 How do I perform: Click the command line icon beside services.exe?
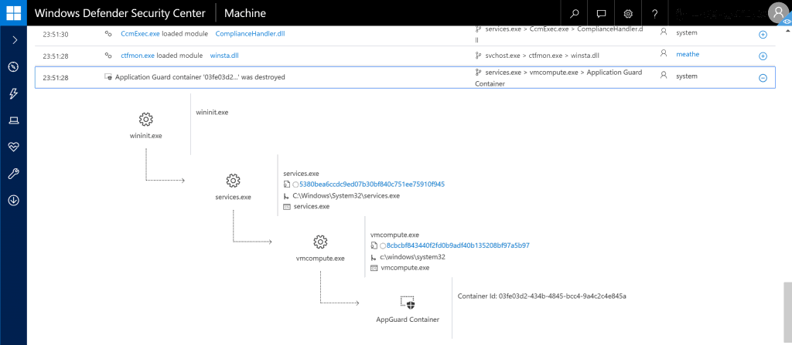click(287, 207)
